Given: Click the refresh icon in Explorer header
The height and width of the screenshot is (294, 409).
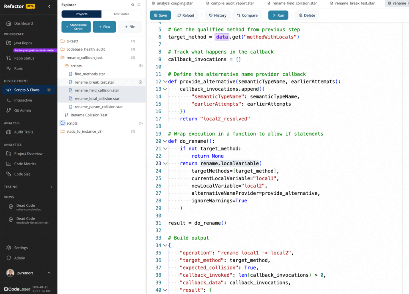Looking at the screenshot, I should click(139, 5).
